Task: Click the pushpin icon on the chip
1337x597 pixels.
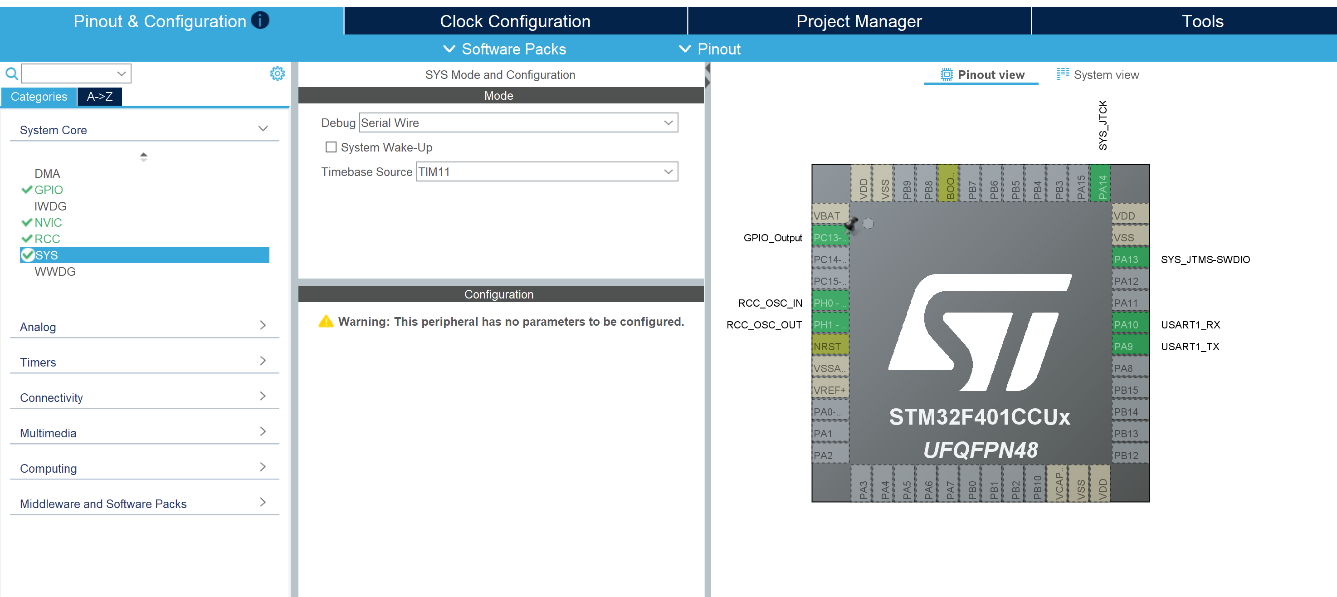Action: [851, 225]
